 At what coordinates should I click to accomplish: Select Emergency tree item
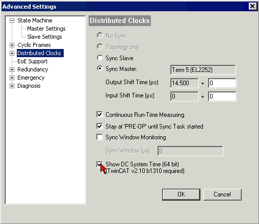(x=31, y=78)
